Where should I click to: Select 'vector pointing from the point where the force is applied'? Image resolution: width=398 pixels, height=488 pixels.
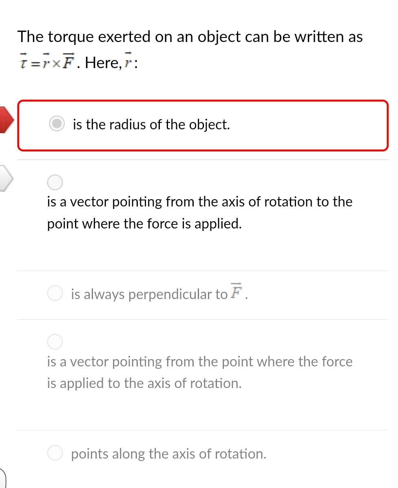click(x=55, y=342)
